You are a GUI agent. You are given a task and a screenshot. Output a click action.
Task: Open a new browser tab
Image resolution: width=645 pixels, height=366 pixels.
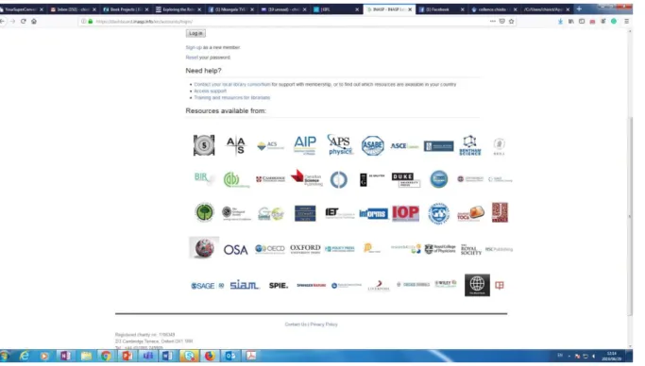click(x=579, y=9)
